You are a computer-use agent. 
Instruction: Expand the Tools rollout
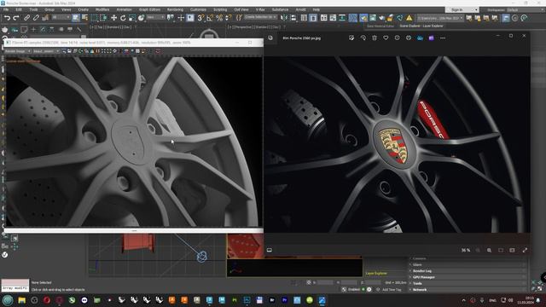(468, 283)
